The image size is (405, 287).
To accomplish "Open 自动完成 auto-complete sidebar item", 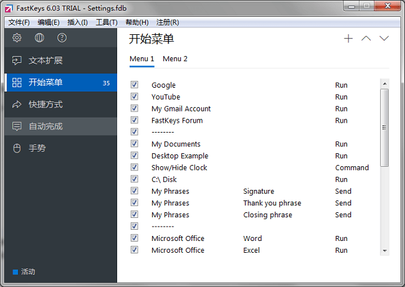I will [45, 126].
